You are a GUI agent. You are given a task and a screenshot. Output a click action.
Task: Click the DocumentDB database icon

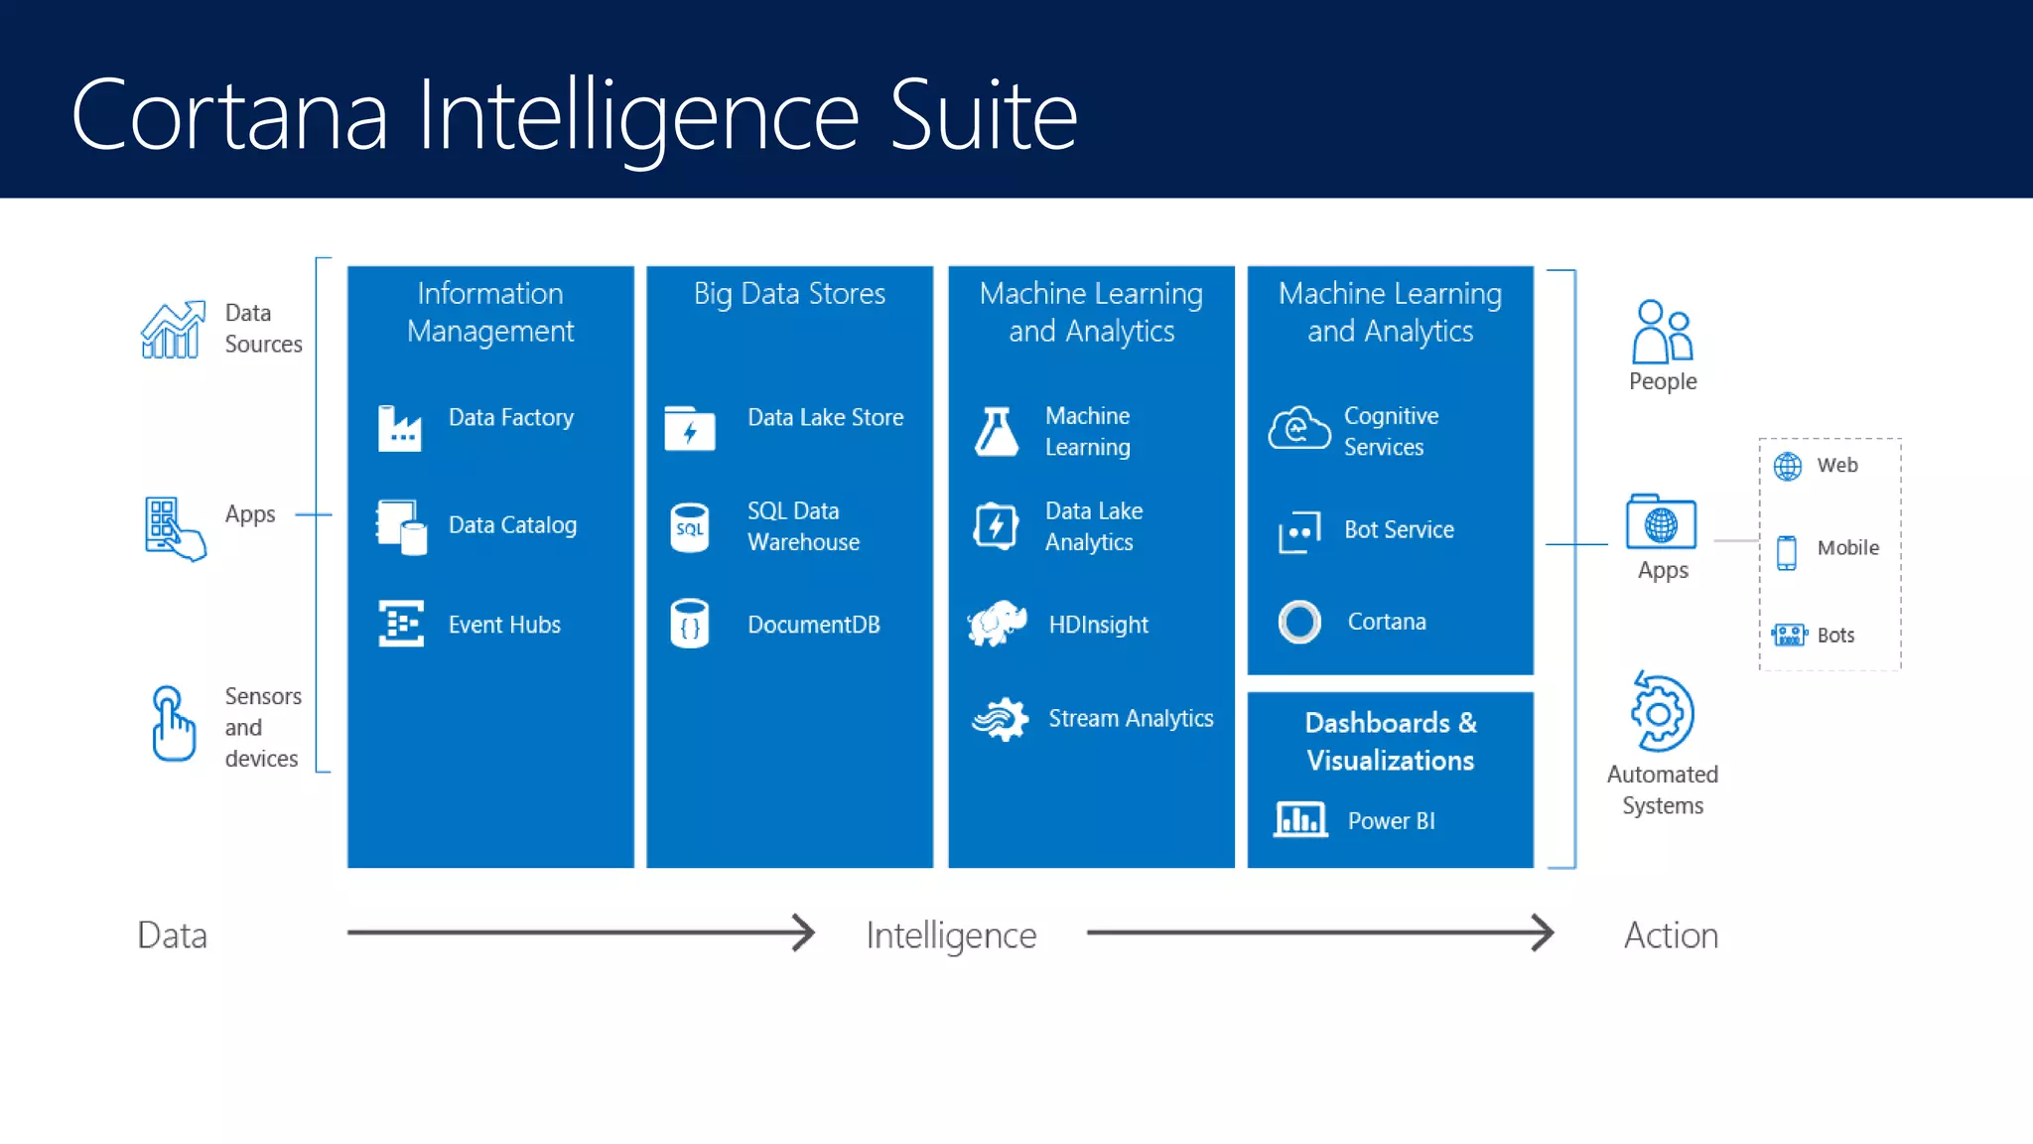[x=690, y=624]
